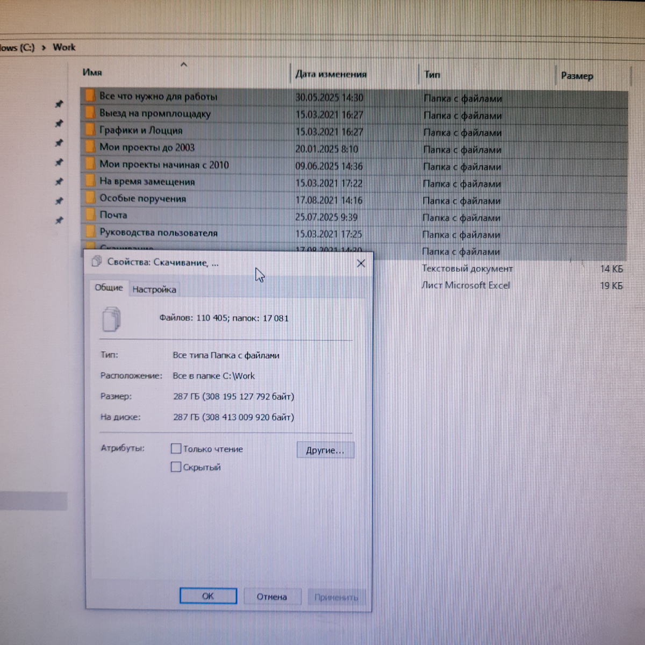Screen dimensions: 645x645
Task: Click folder icon of Все что нужно для работы
Action: (89, 96)
